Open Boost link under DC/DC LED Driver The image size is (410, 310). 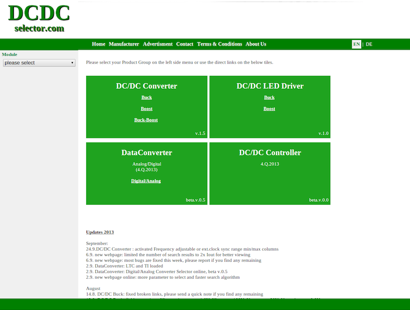tap(270, 109)
